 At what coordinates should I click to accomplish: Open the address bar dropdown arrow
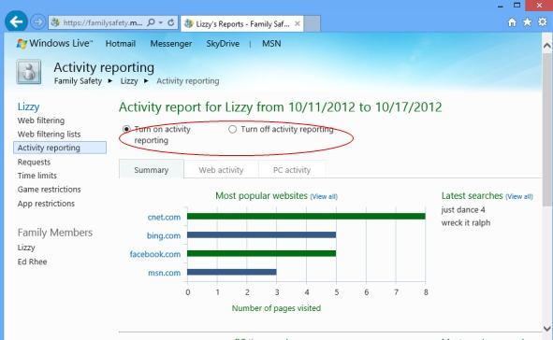(161, 22)
